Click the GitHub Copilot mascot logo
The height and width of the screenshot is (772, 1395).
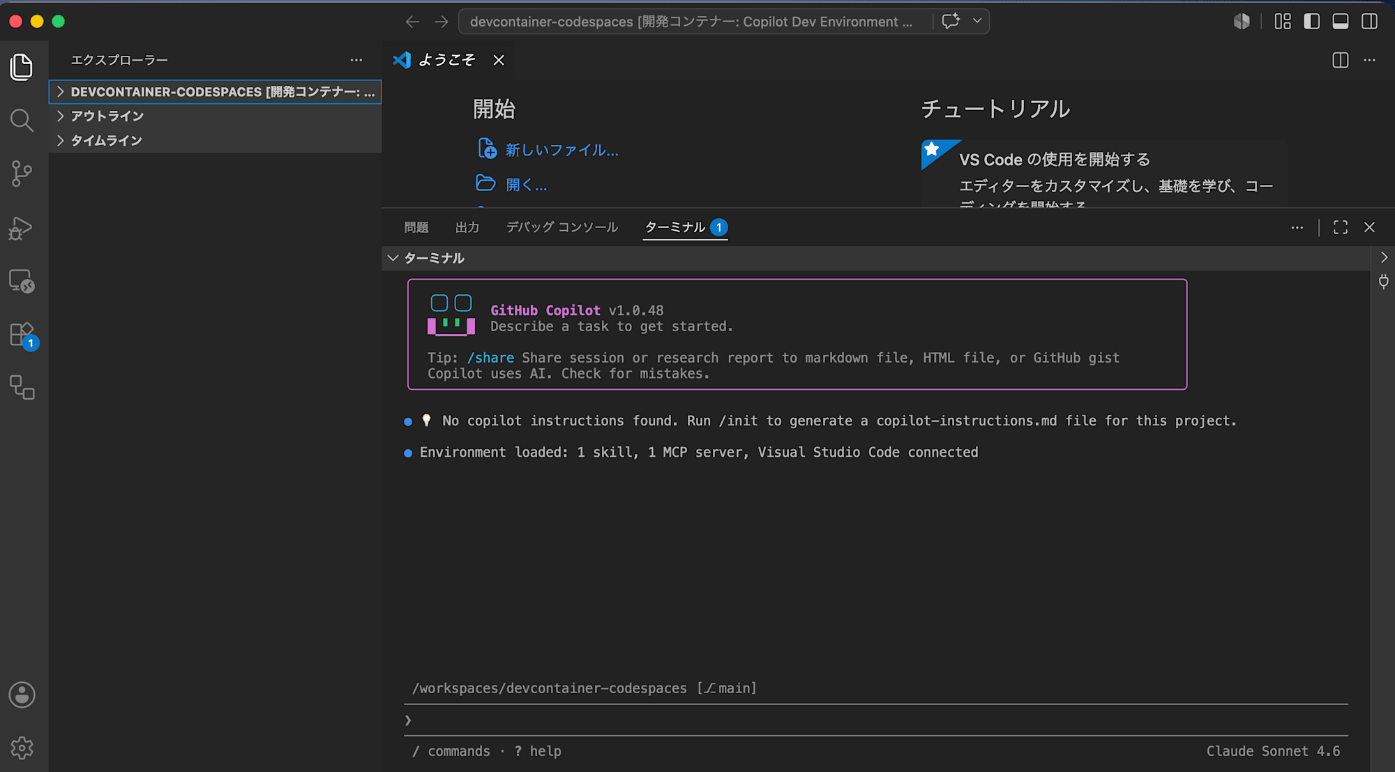coord(451,315)
